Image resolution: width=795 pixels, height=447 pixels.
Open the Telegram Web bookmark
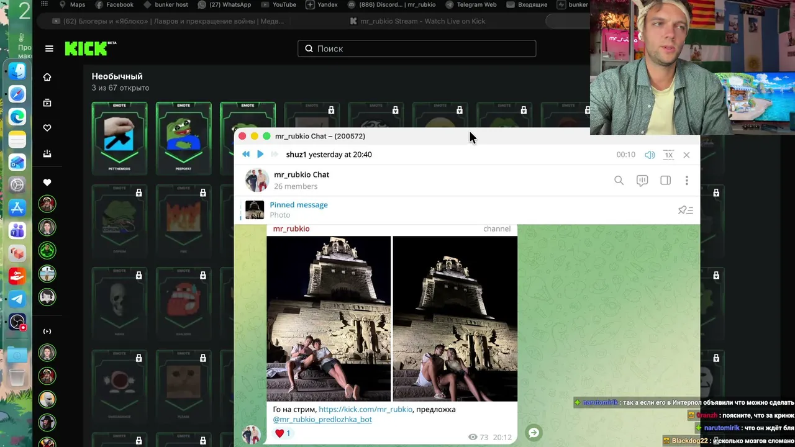[x=471, y=4]
